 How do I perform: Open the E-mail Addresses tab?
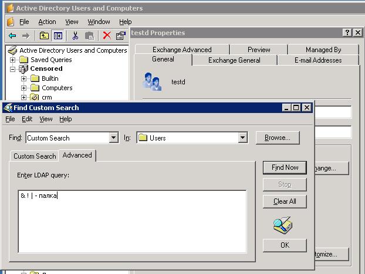318,60
